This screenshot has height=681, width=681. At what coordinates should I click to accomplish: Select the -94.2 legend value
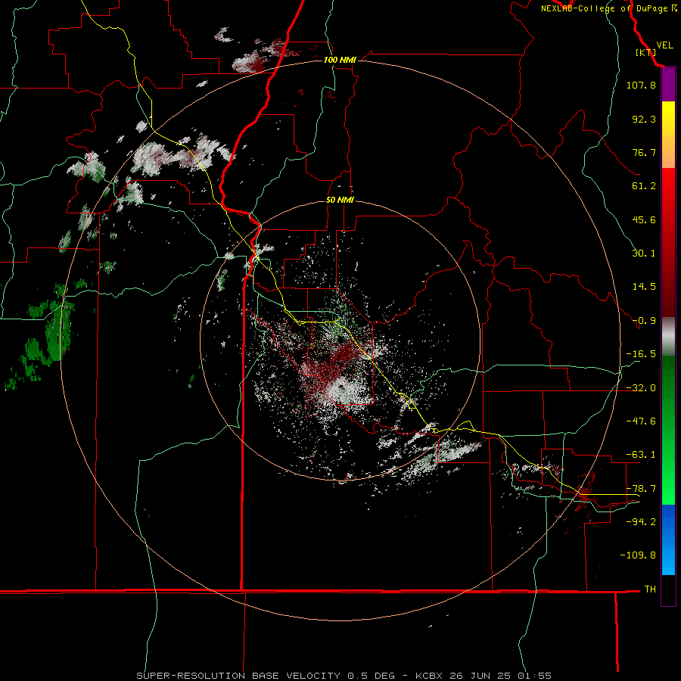pyautogui.click(x=641, y=522)
